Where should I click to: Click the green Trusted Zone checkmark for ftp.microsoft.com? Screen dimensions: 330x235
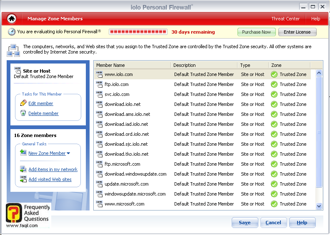[274, 164]
